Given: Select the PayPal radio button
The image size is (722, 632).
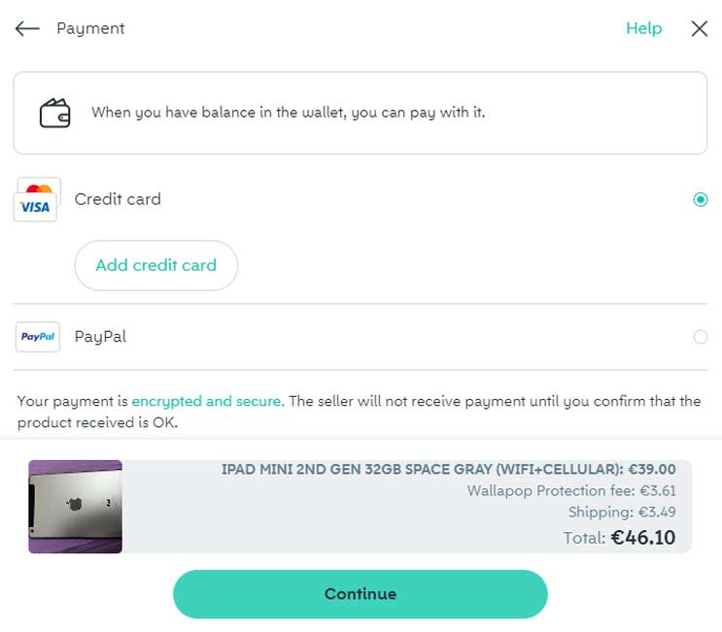Looking at the screenshot, I should coord(700,337).
